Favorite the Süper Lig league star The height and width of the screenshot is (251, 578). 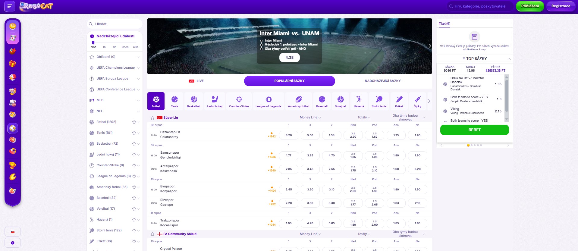pyautogui.click(x=152, y=118)
